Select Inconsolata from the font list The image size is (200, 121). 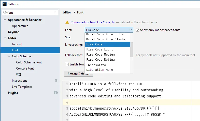tap(108, 65)
